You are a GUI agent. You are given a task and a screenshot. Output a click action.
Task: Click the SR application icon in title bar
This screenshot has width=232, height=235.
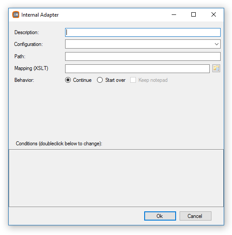16,14
